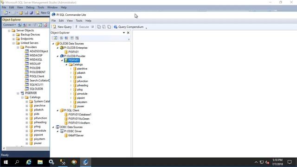
Task: Select PIOLEDBENT provider in SSMS
Action: coord(37,72)
